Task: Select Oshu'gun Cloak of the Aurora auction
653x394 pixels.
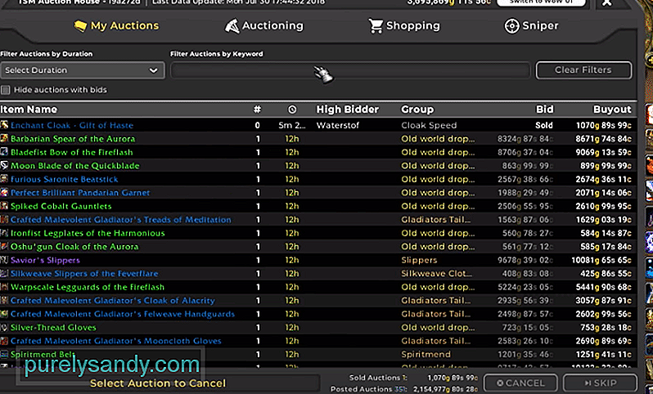Action: [x=318, y=247]
